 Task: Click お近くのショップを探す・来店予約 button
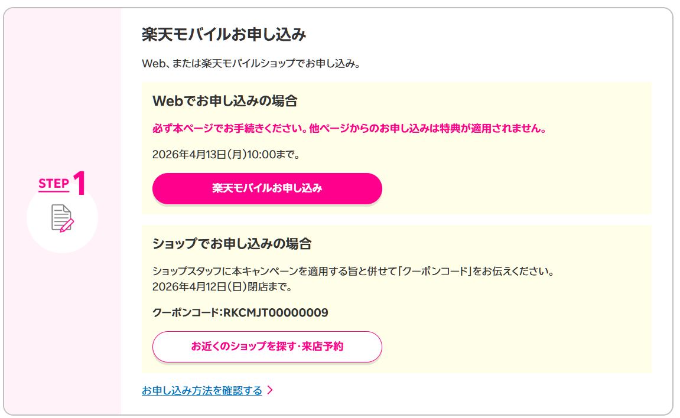pyautogui.click(x=267, y=347)
